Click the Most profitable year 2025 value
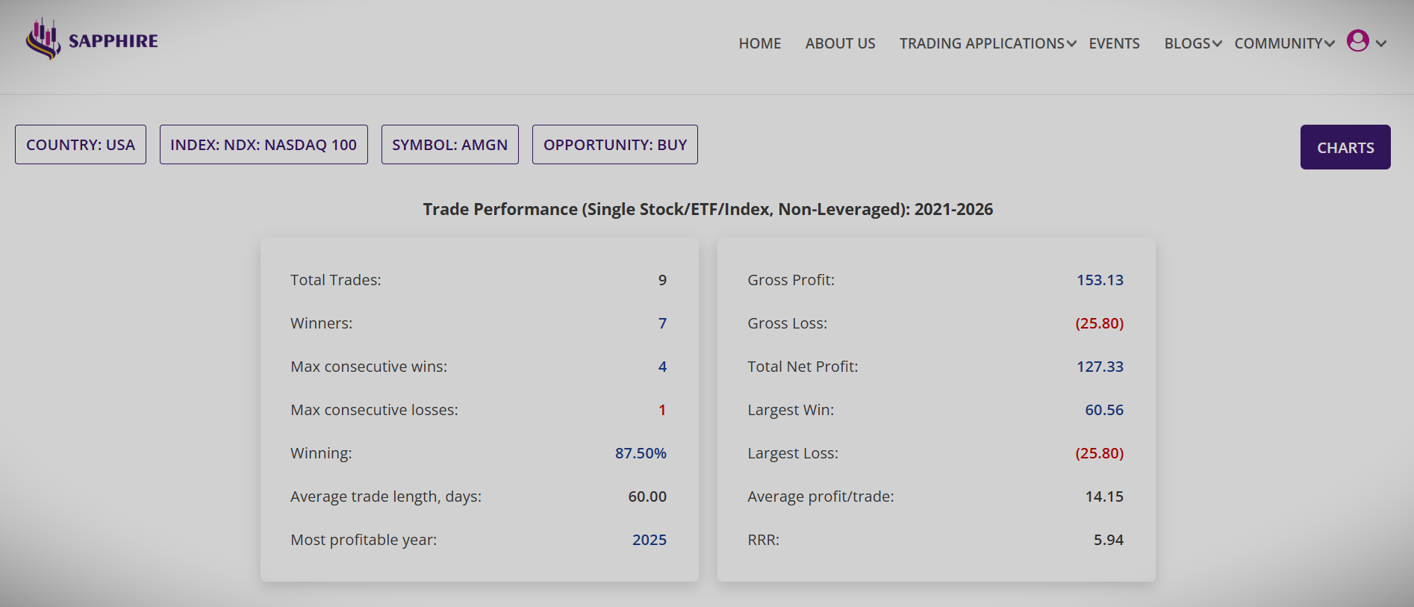This screenshot has height=607, width=1414. point(649,540)
